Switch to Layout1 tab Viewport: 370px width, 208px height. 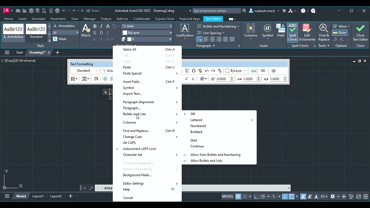click(x=38, y=196)
